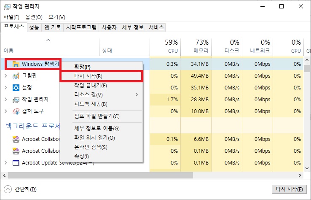Click the 간단히 collapse circle arrow icon

click(x=8, y=189)
